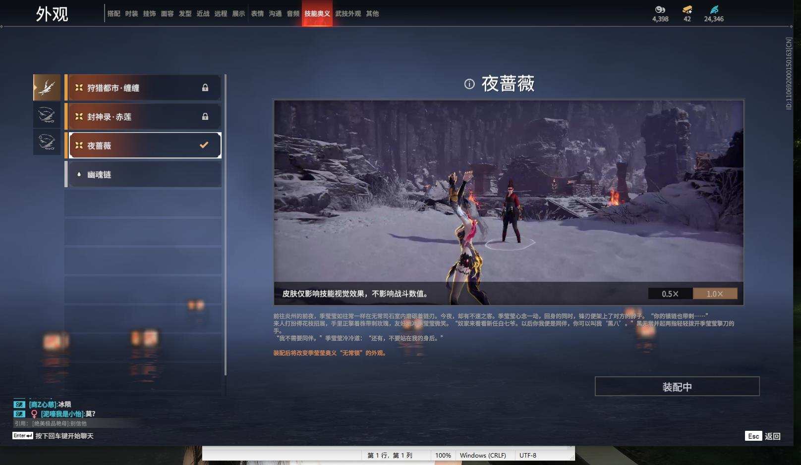
Task: Click the female symbol icon in chat
Action: (x=34, y=414)
